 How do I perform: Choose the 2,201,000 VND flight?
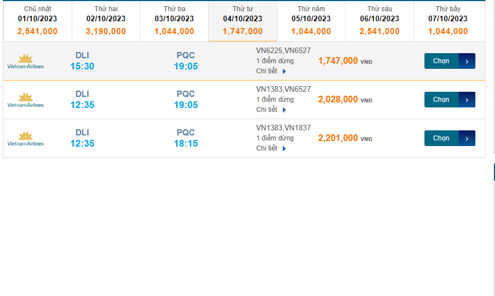[442, 138]
